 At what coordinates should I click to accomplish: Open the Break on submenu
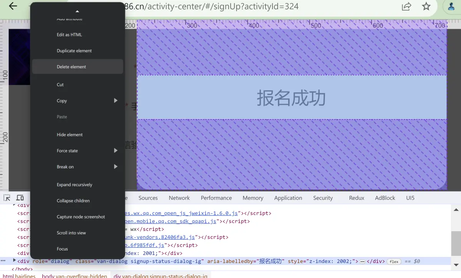click(78, 167)
